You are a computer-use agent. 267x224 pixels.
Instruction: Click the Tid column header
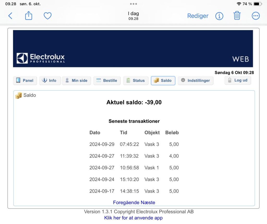click(x=123, y=133)
